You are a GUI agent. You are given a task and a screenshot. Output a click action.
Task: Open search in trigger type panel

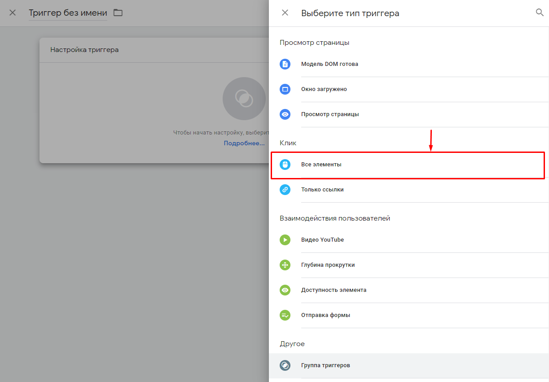click(x=540, y=13)
